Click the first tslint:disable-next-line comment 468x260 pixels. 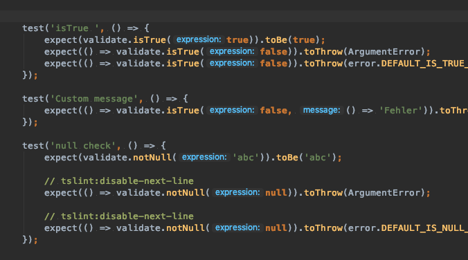point(119,181)
